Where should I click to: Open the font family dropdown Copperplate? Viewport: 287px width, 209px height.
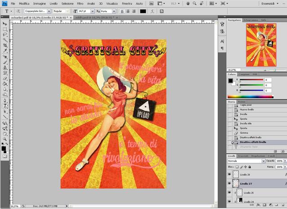click(x=49, y=11)
